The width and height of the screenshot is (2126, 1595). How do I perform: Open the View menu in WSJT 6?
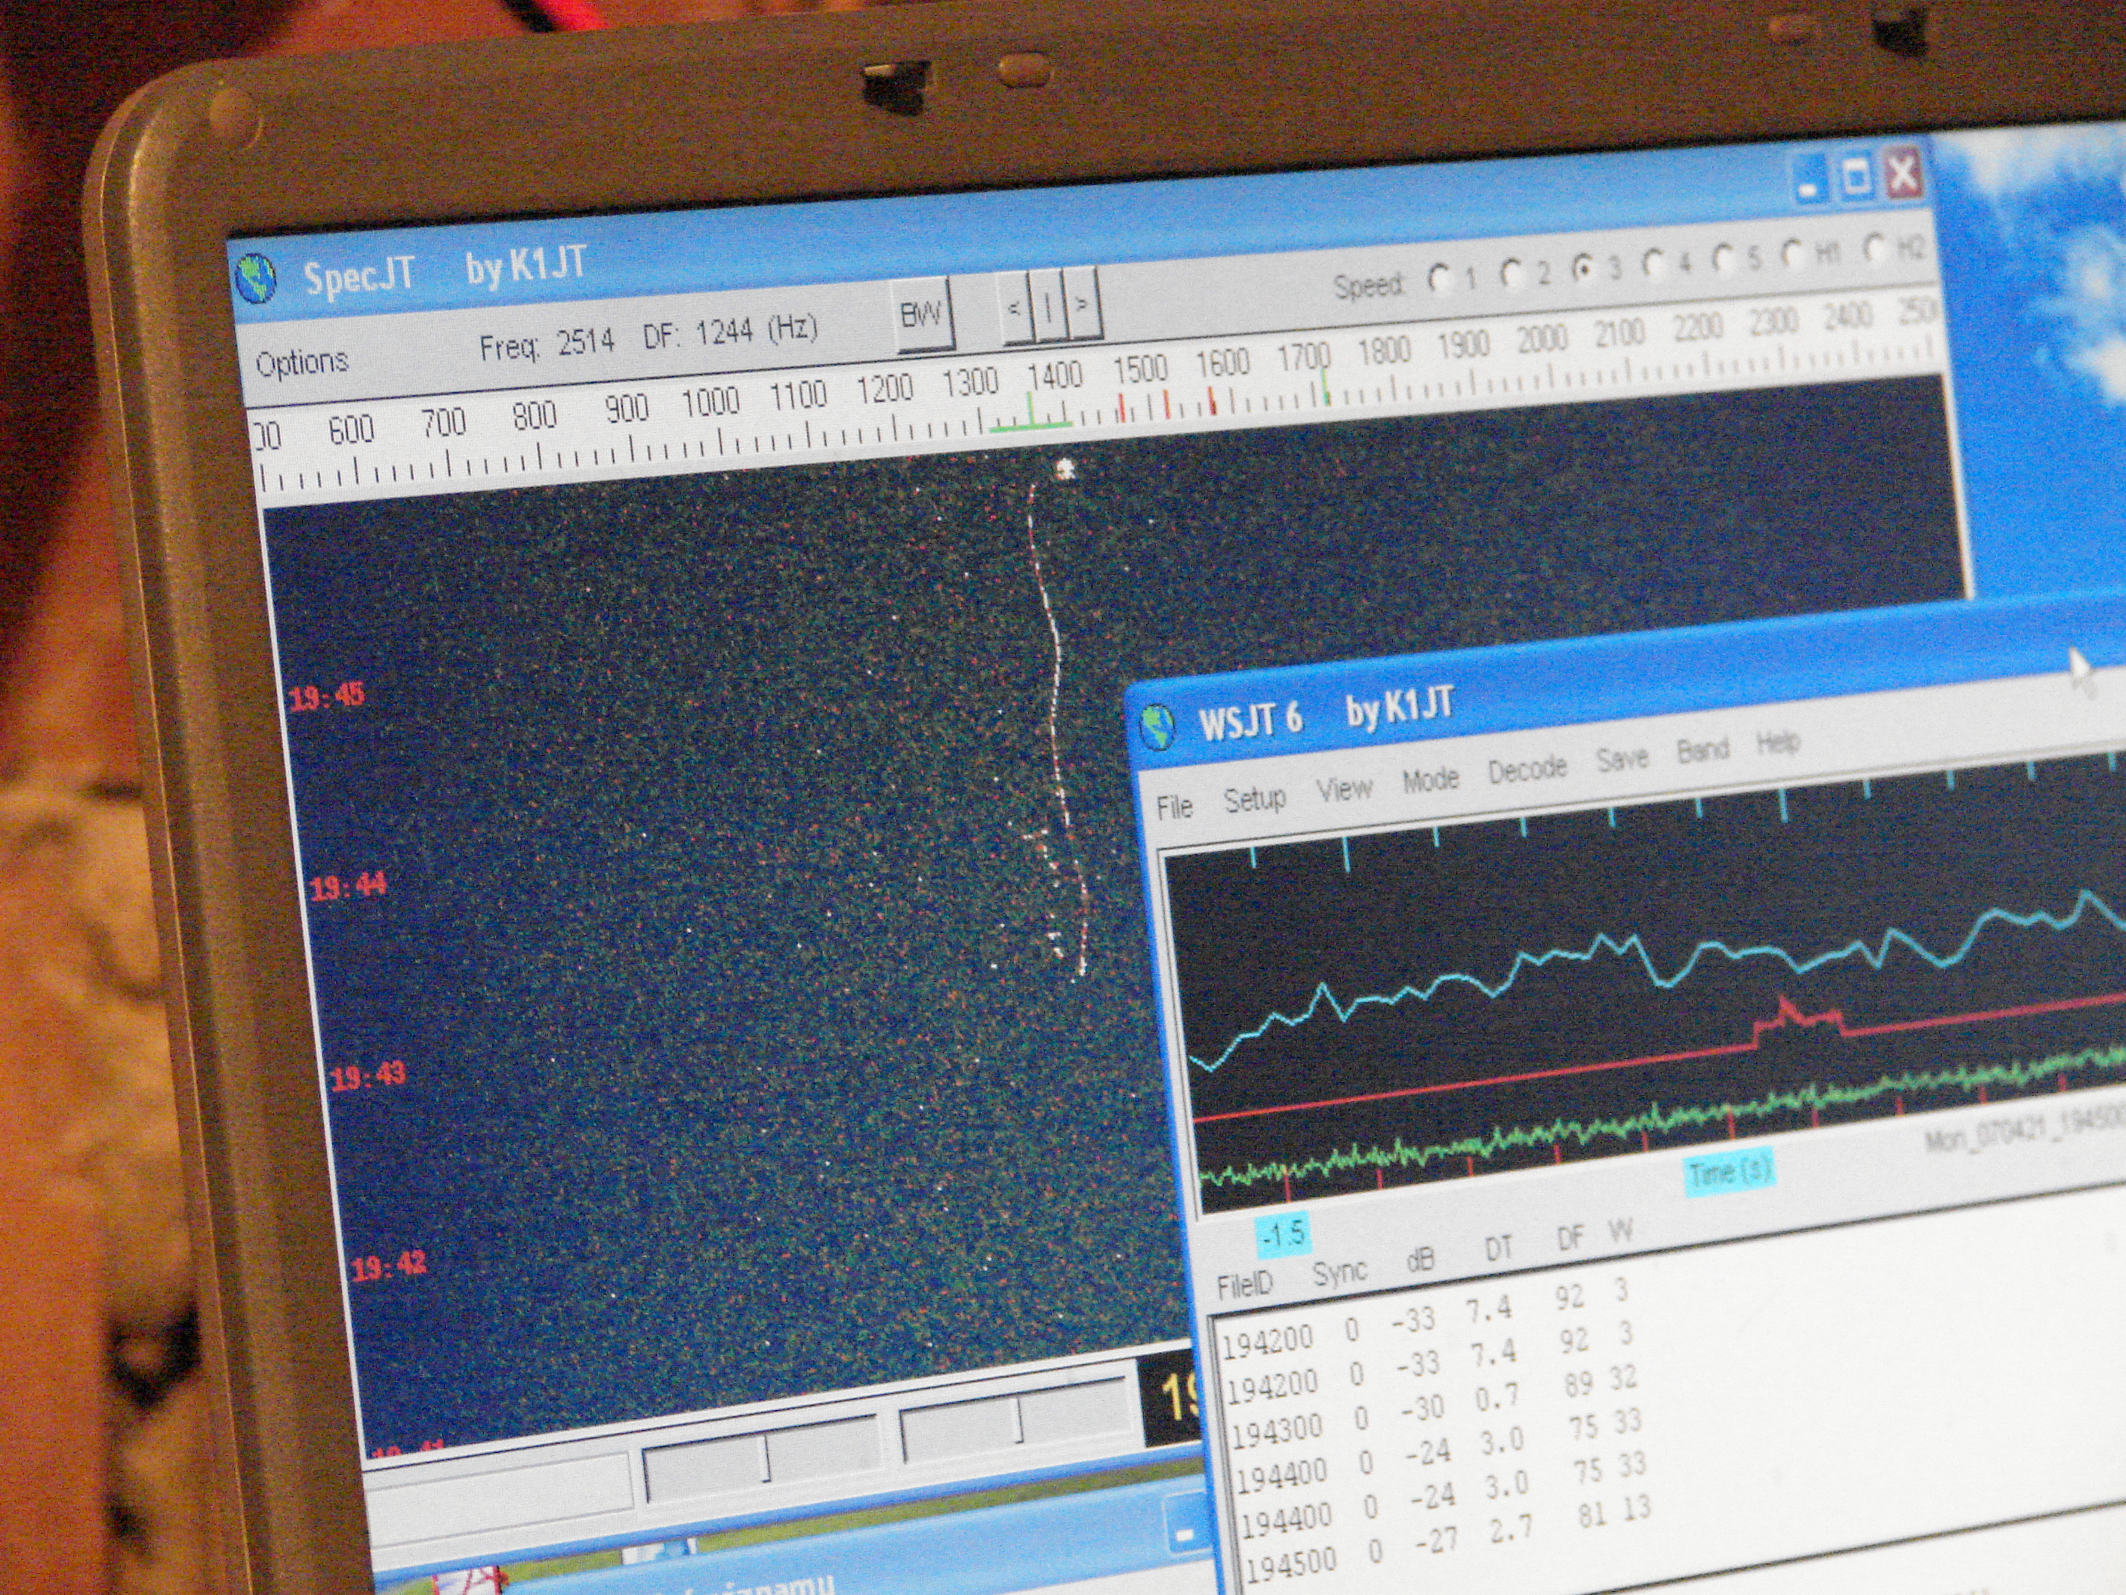pos(1344,789)
